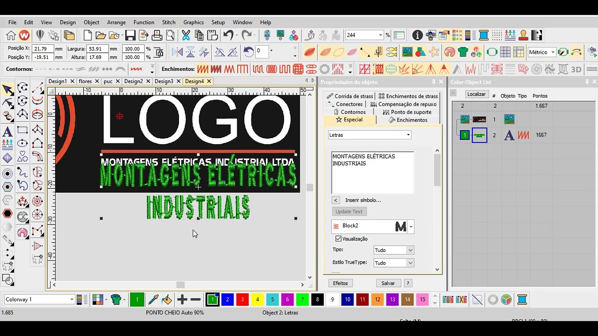Undo the last action
Screen dimensions: 598x336
tap(228, 35)
